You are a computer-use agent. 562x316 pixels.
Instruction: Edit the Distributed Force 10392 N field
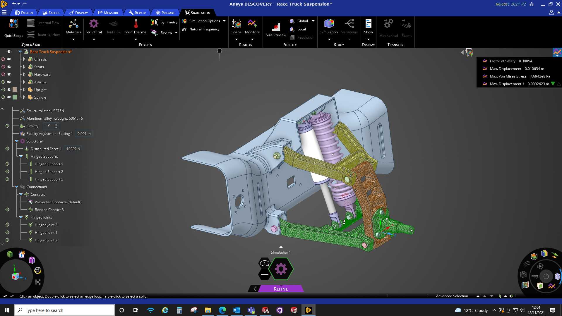(73, 149)
